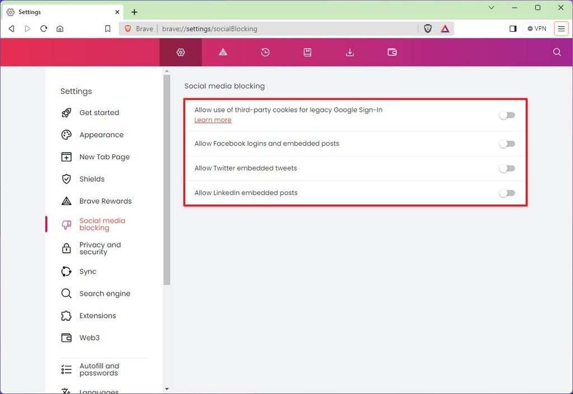
Task: Click the VPN button near the address bar
Action: 536,28
